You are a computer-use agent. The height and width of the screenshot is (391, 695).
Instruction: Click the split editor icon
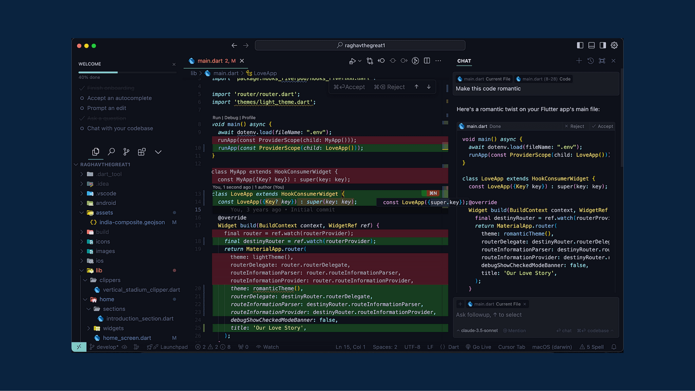pyautogui.click(x=427, y=61)
